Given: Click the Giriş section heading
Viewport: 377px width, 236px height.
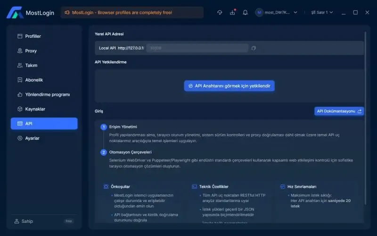Looking at the screenshot, I should [99, 111].
